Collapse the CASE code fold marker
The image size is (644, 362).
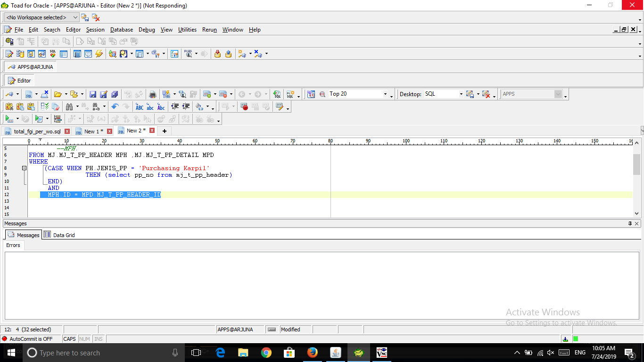click(24, 168)
